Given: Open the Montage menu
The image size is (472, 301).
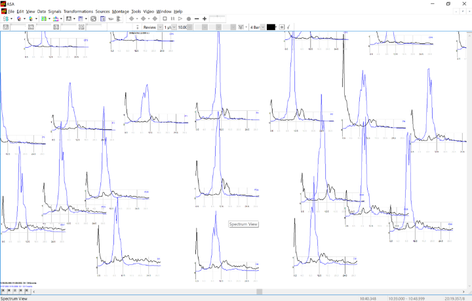Looking at the screenshot, I should (x=121, y=11).
